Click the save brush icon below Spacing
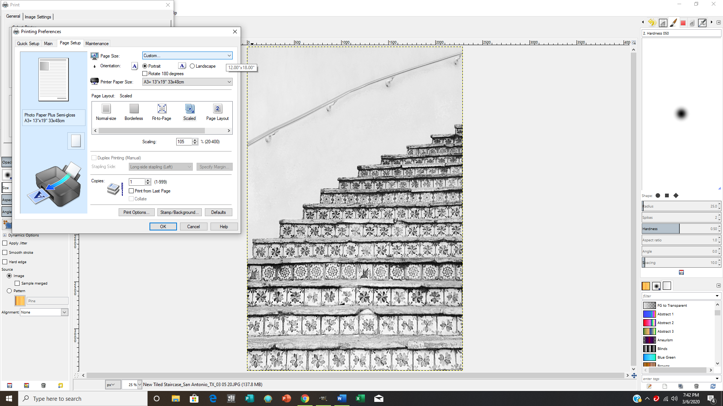This screenshot has width=723, height=406. click(681, 273)
